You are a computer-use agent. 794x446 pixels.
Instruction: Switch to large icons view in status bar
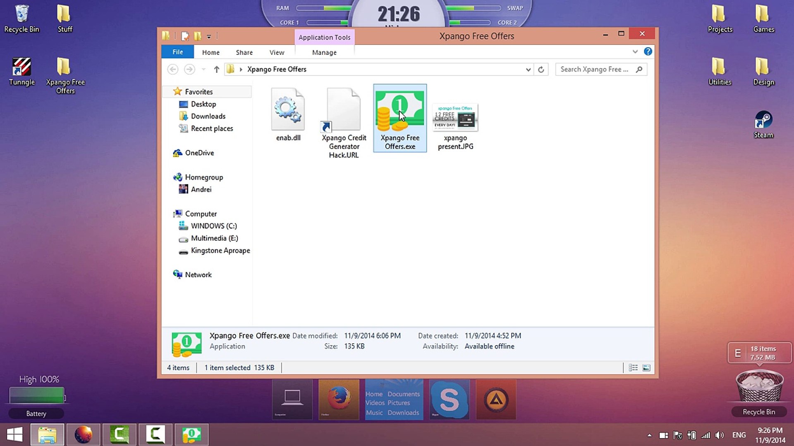coord(646,368)
